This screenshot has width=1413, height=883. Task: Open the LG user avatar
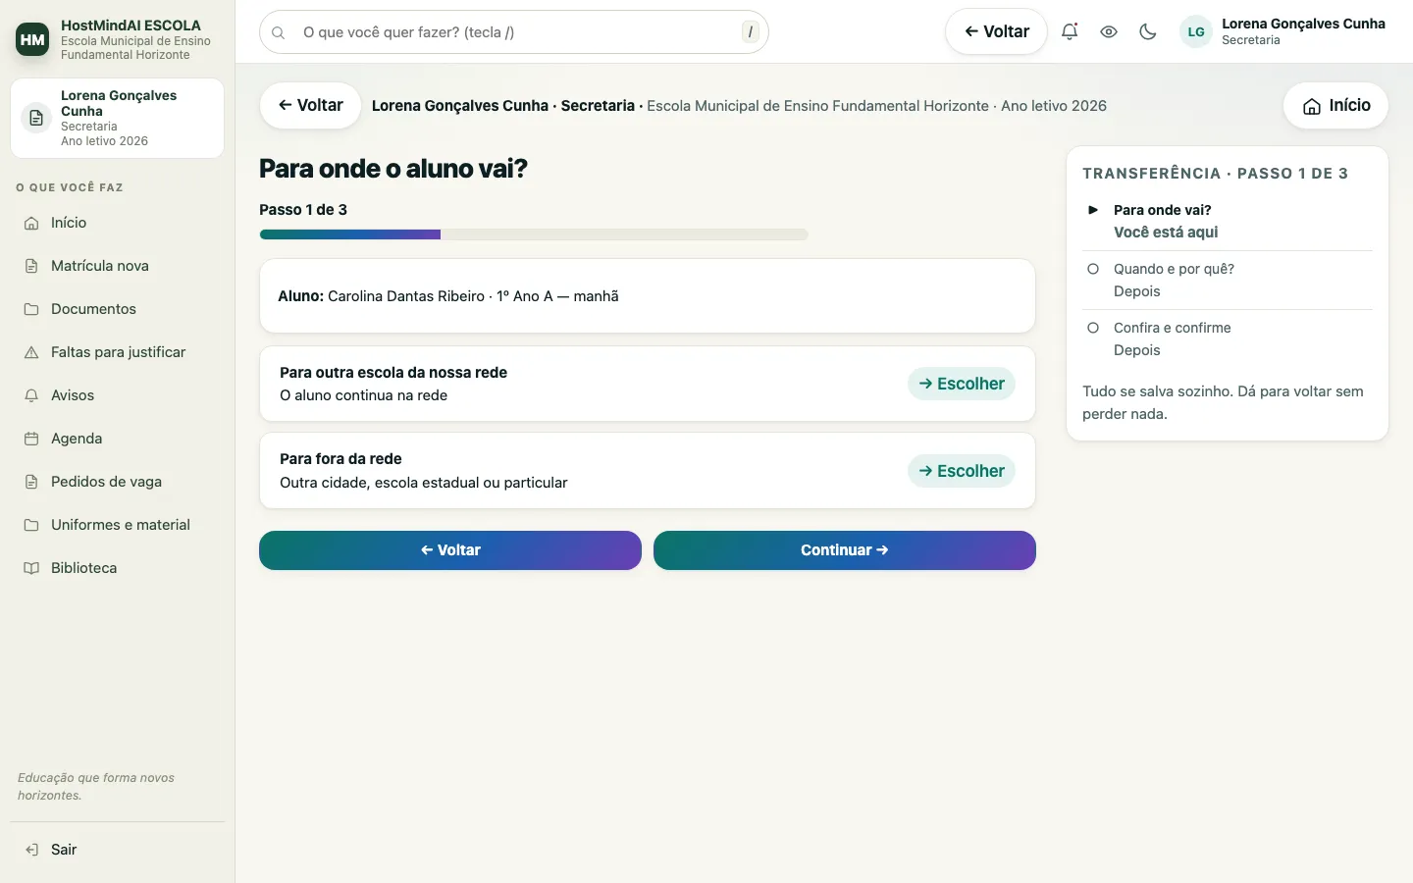(x=1196, y=31)
